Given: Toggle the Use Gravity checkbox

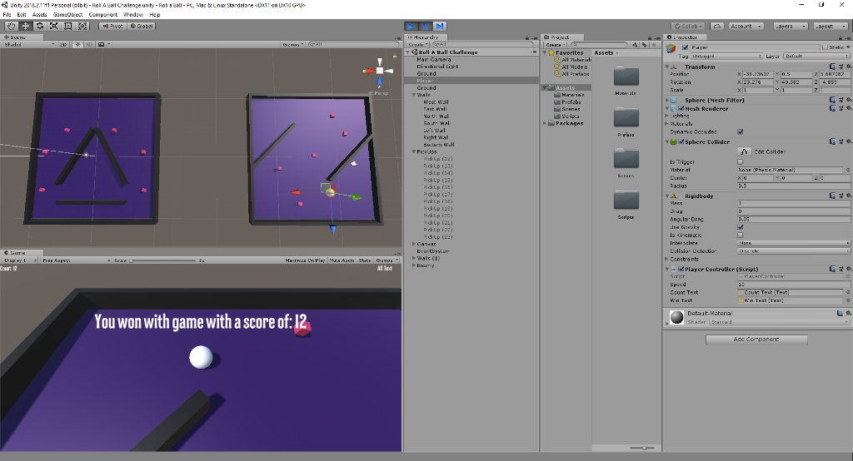Looking at the screenshot, I should tap(740, 227).
